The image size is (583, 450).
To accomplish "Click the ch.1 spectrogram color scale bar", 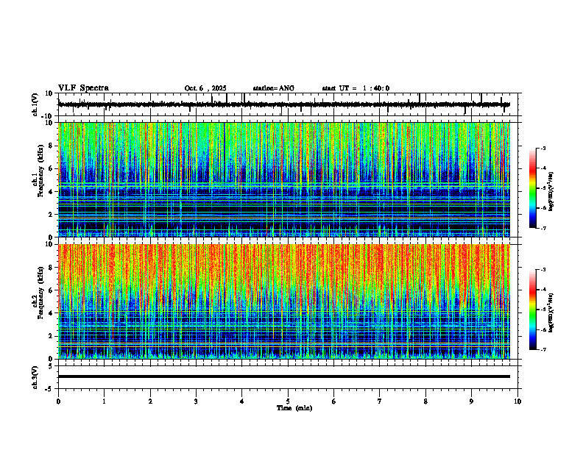I will [x=533, y=188].
